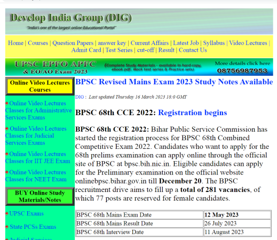
Task: Open the cut-off link
Action: point(146,50)
